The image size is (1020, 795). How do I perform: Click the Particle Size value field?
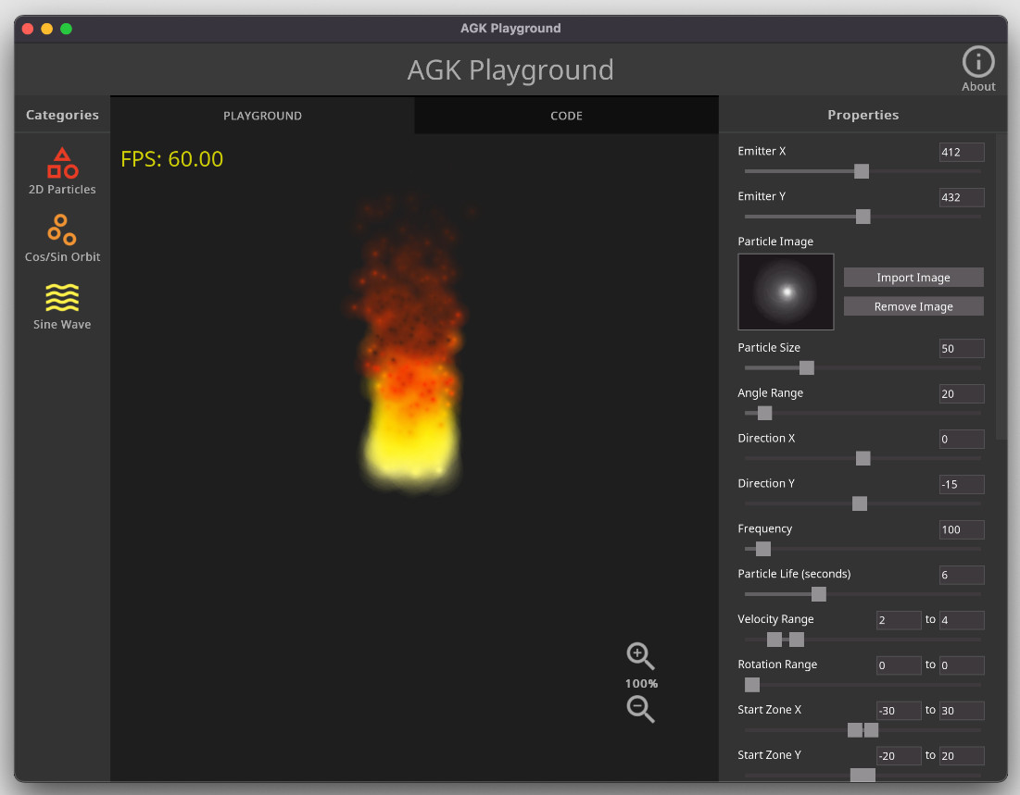click(x=961, y=348)
